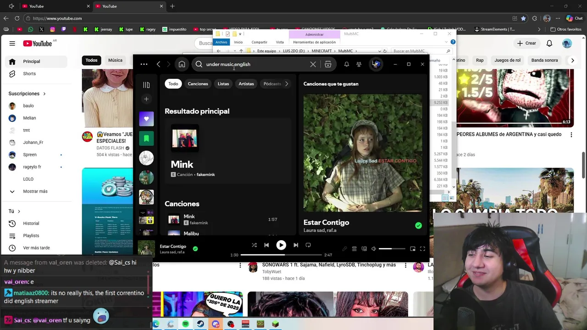Open Spotify from taskbar
Image resolution: width=587 pixels, height=330 pixels.
(185, 324)
